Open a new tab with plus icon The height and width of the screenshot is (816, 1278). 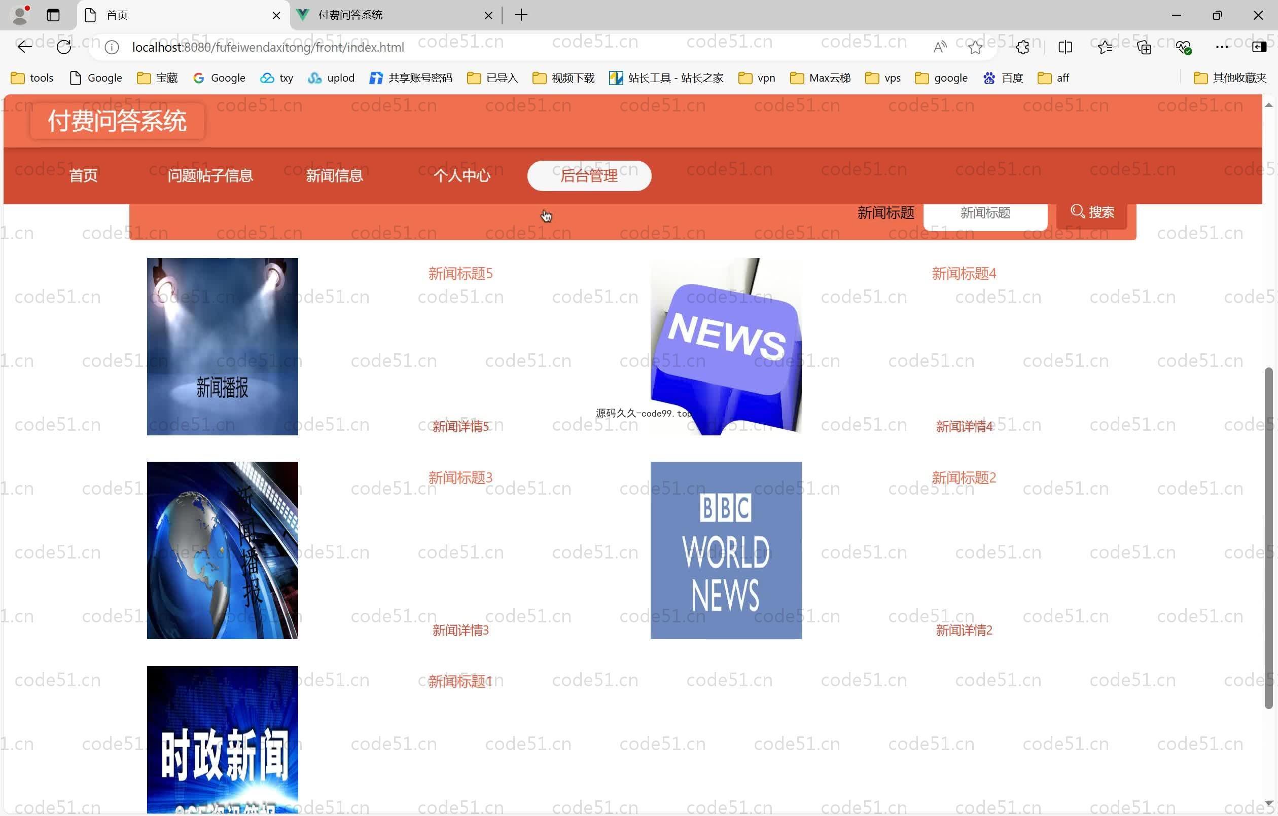point(521,15)
